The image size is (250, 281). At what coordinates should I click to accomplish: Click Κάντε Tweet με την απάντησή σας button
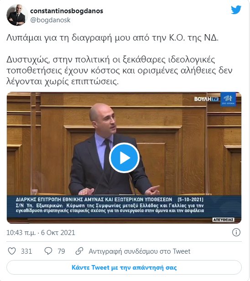point(124,267)
